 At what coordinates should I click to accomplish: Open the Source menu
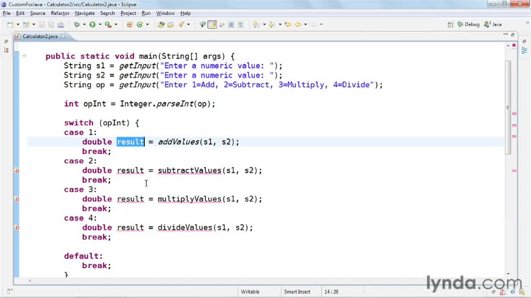coord(37,13)
